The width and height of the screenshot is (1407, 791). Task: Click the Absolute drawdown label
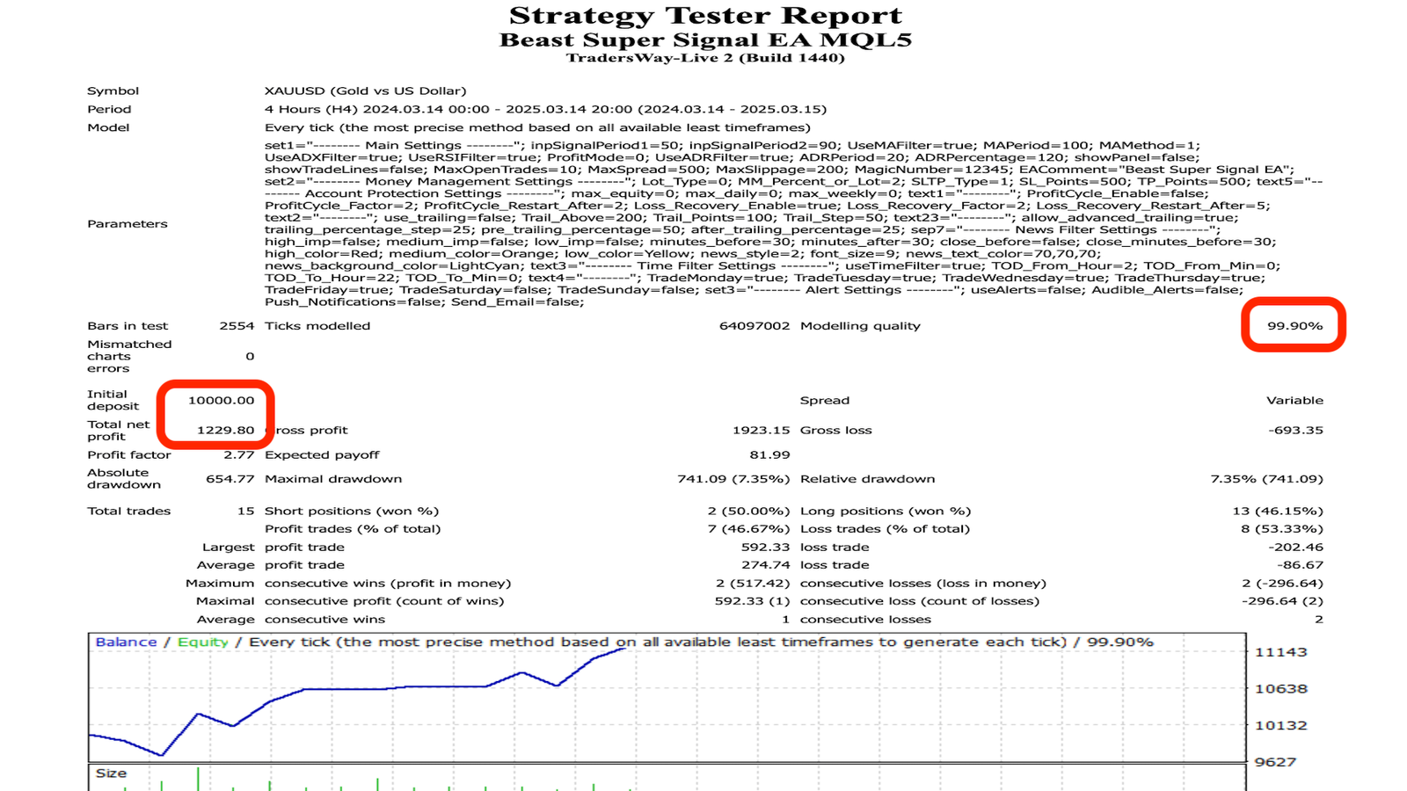coord(124,478)
